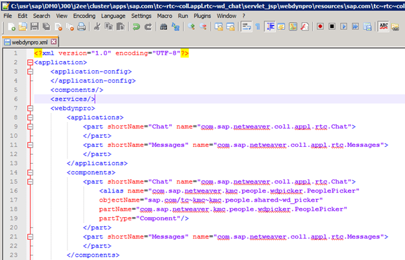
Task: Toggle the ABC spell check button
Action: [384, 27]
